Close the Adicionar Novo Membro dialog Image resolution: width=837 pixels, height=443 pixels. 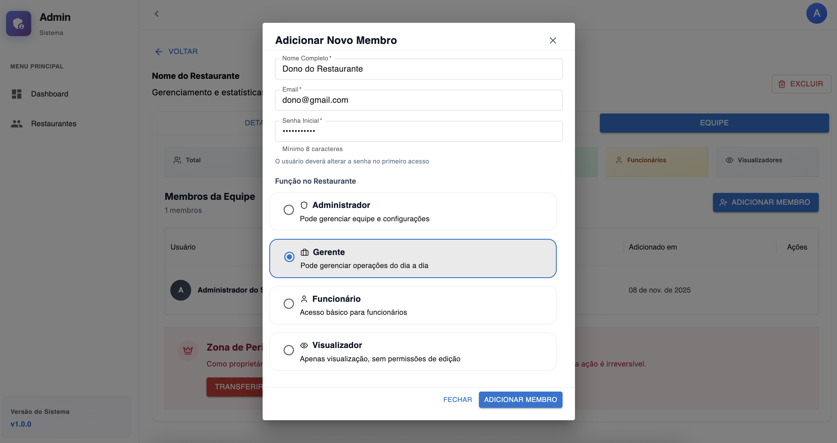[553, 40]
